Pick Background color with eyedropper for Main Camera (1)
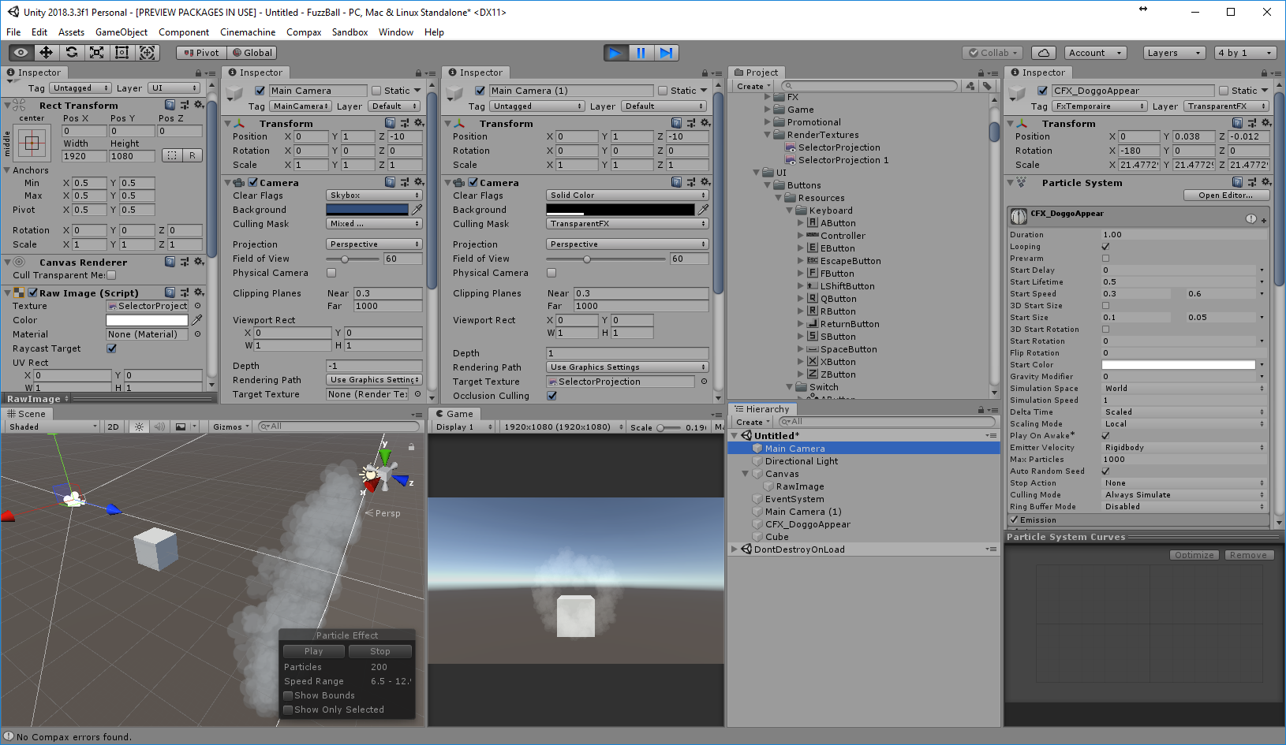Image resolution: width=1286 pixels, height=745 pixels. (703, 210)
